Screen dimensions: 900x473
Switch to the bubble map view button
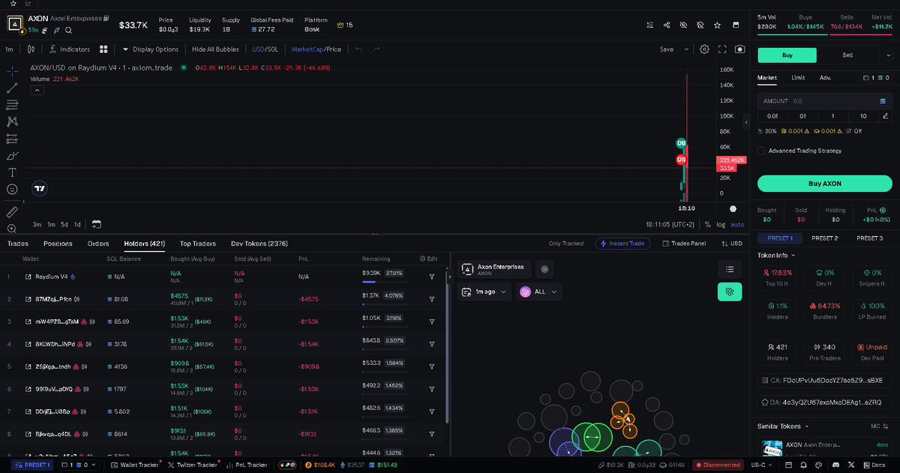pos(730,292)
